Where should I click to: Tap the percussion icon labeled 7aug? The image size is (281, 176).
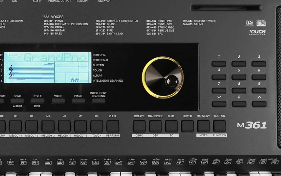pyautogui.click(x=228, y=162)
